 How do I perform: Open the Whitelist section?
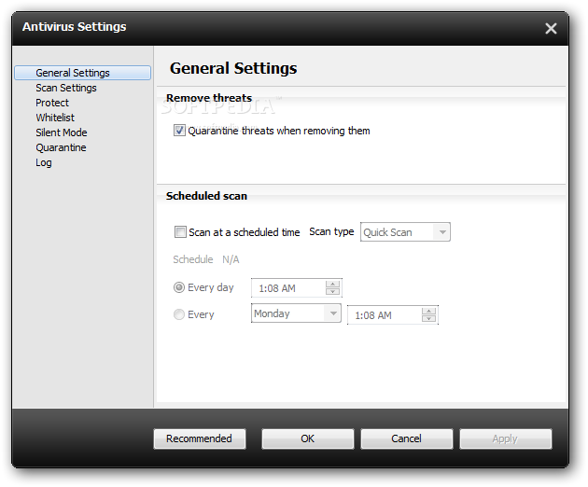(x=55, y=118)
